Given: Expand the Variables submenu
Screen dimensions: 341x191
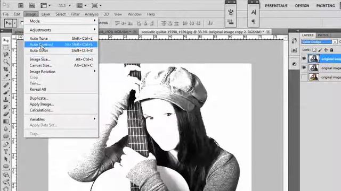Looking at the screenshot, I should coord(61,119).
